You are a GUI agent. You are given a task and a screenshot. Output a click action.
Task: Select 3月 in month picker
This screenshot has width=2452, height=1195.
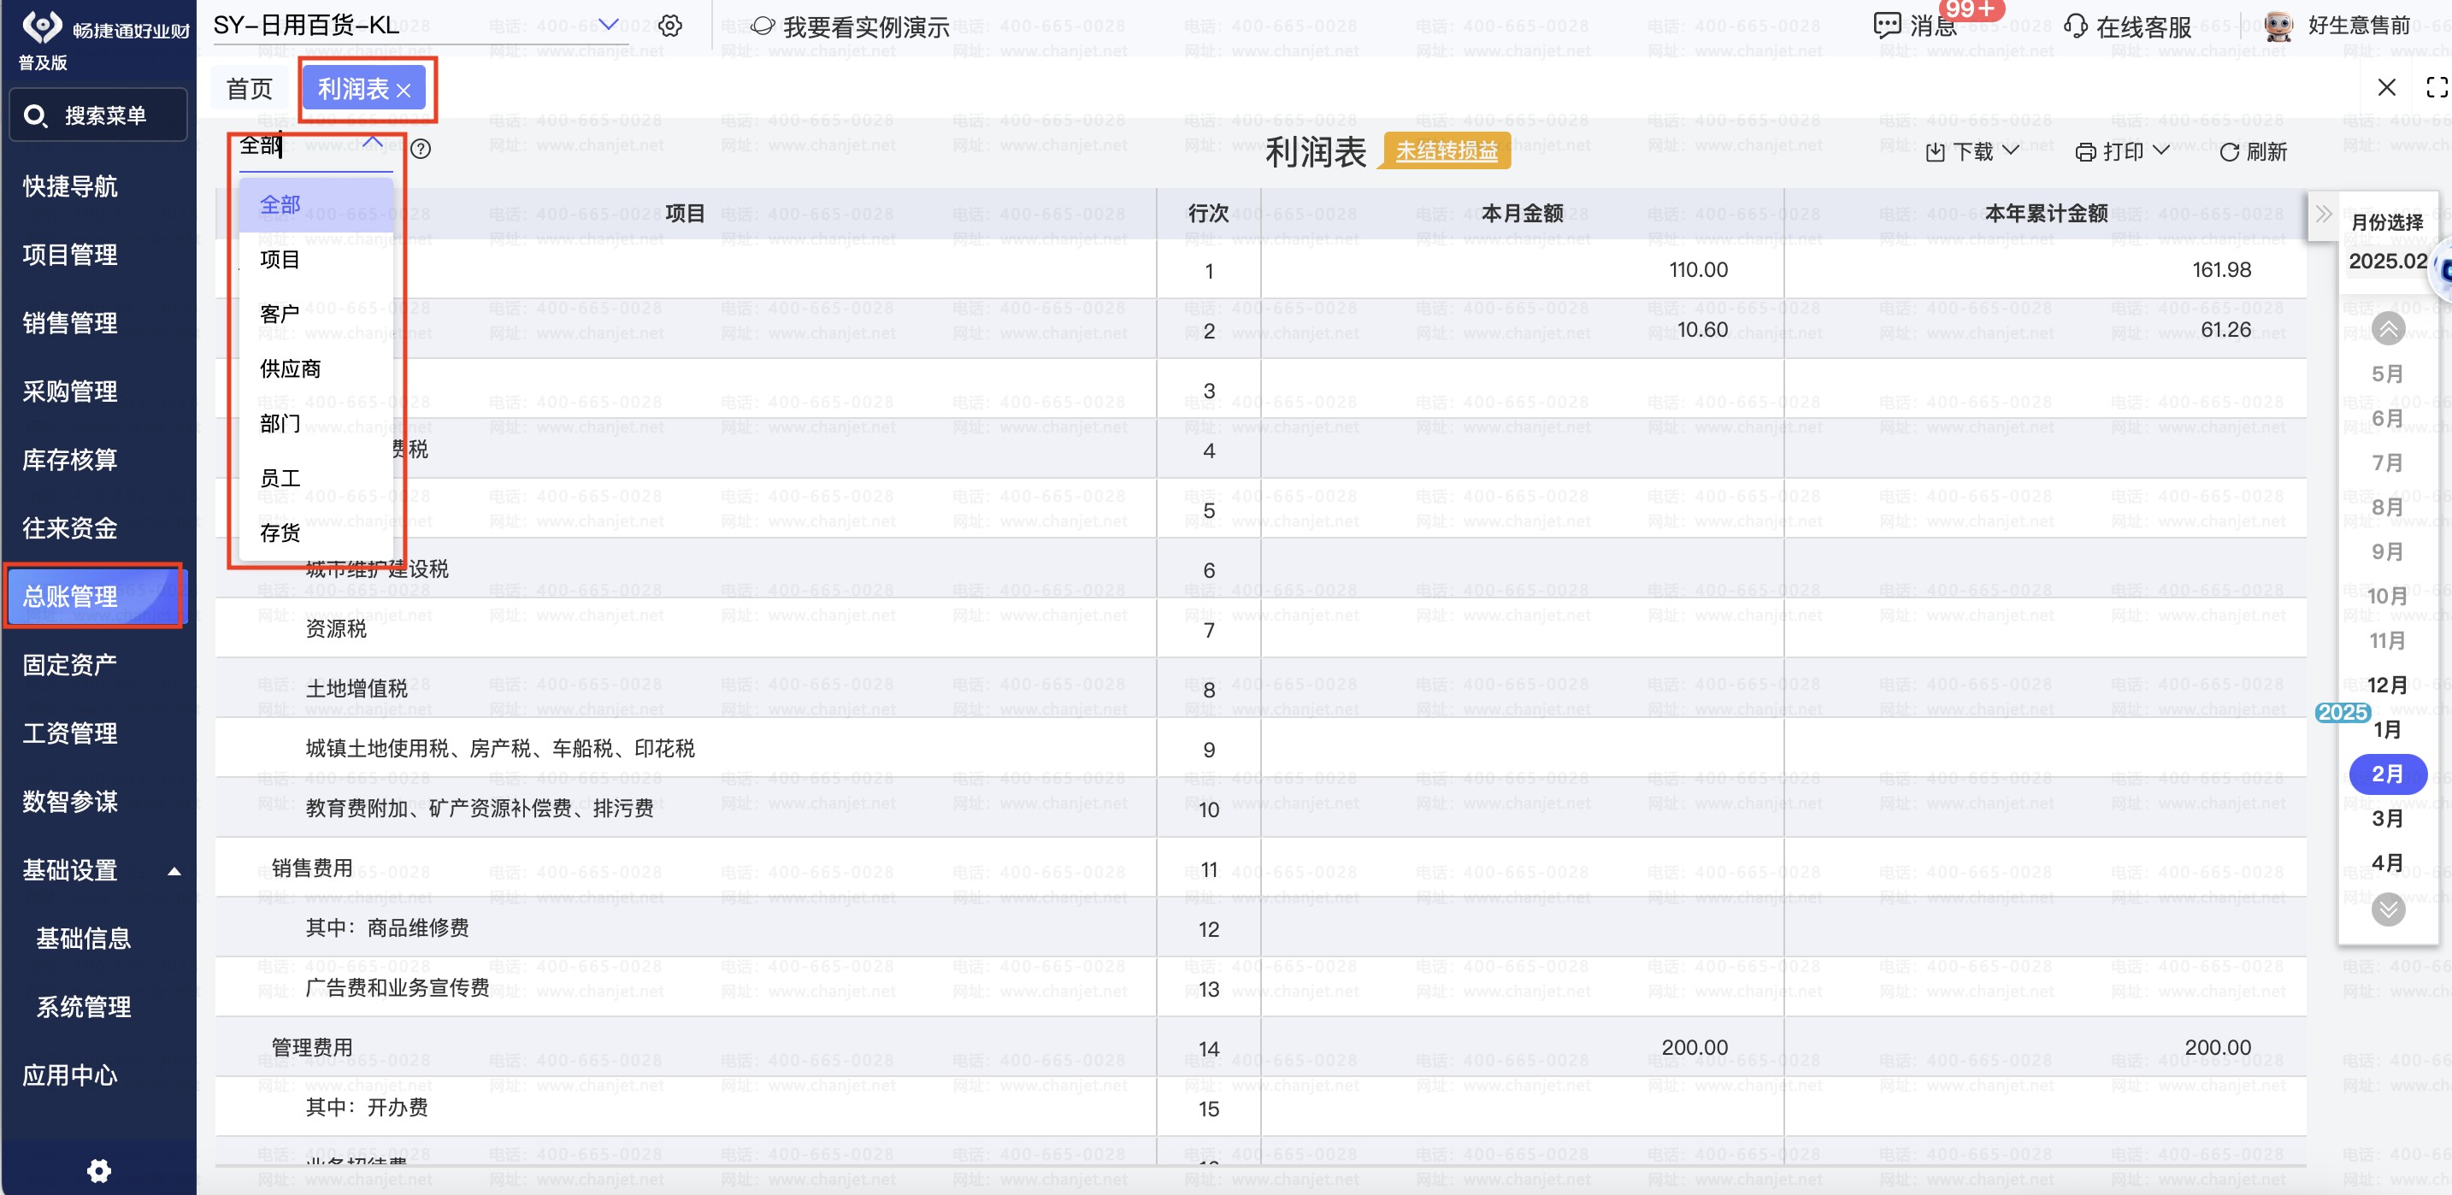(x=2387, y=818)
